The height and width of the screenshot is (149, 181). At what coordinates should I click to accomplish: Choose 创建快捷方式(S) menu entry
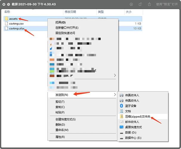[x=83, y=119]
